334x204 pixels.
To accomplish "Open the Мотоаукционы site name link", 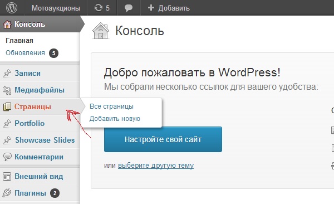I will click(x=56, y=8).
